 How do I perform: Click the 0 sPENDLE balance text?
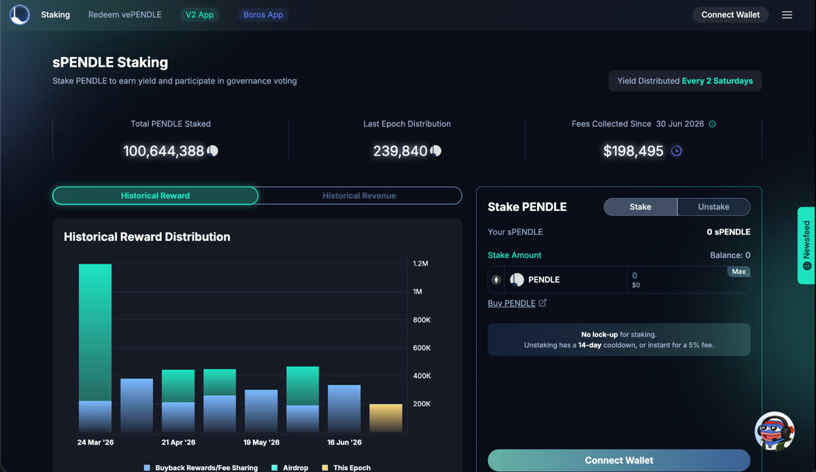pyautogui.click(x=728, y=232)
